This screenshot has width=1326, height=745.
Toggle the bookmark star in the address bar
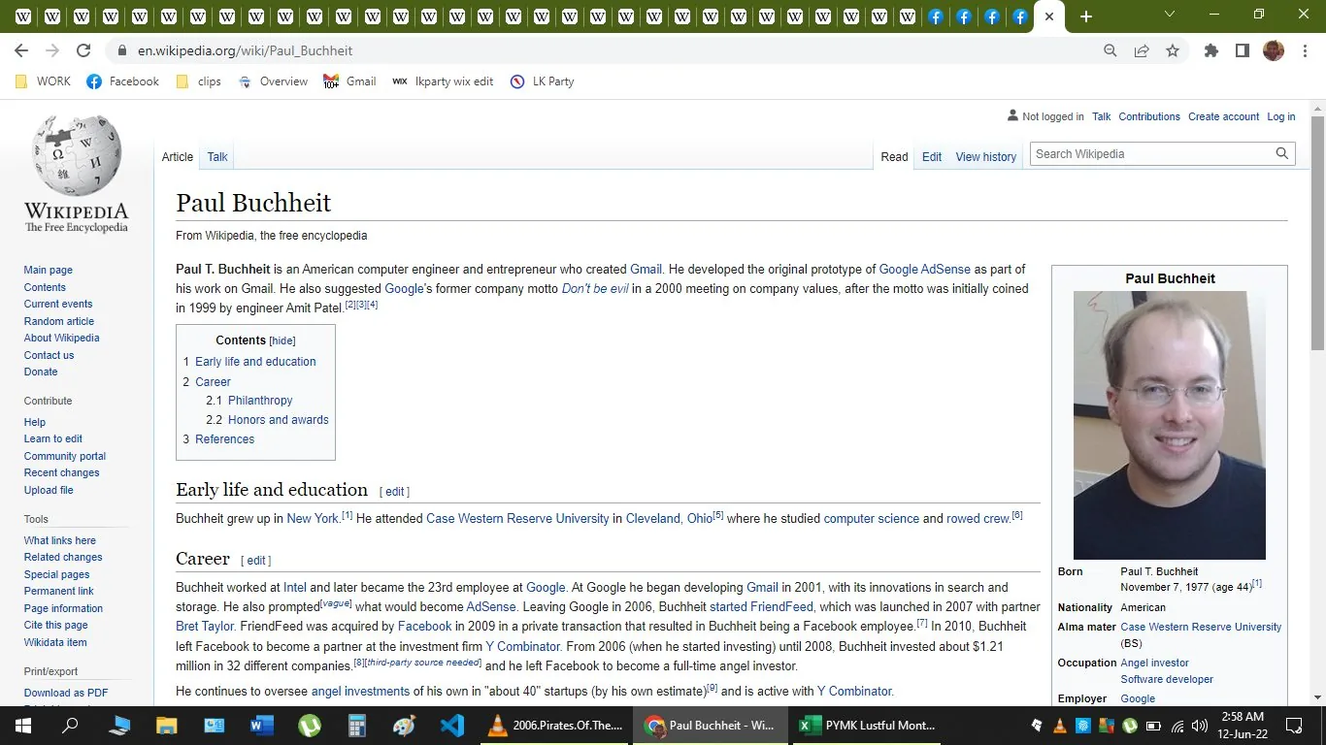point(1173,50)
